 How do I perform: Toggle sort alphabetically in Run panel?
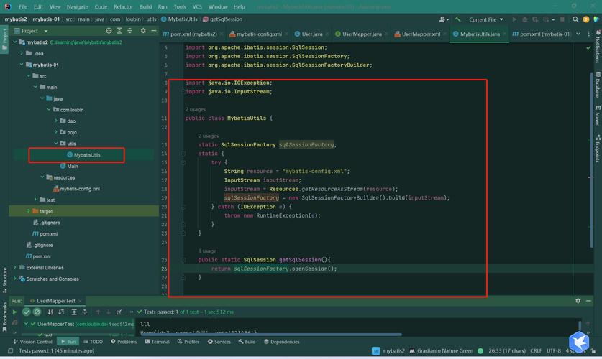pyautogui.click(x=50, y=312)
